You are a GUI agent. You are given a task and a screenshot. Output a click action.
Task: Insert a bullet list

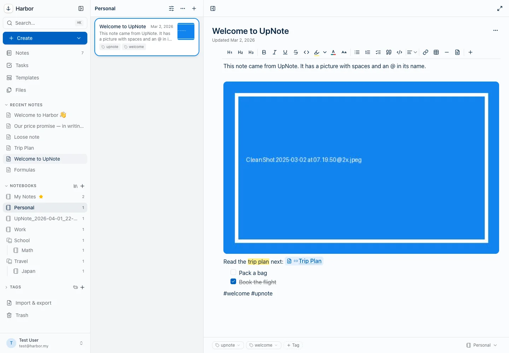[x=357, y=52]
